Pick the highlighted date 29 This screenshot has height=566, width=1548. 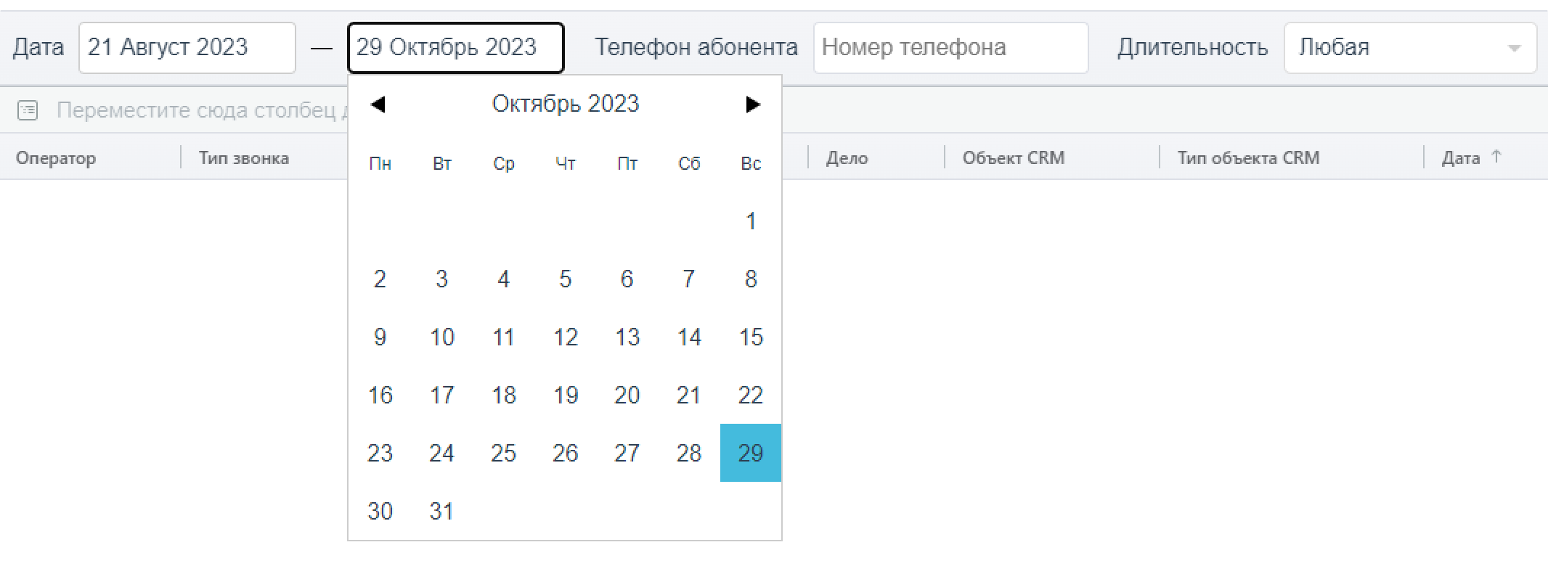[x=751, y=453]
